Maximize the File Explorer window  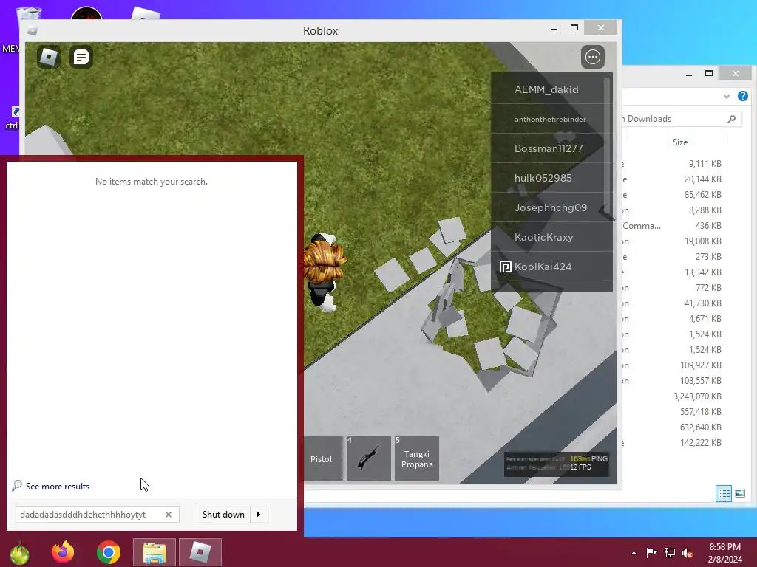(x=709, y=73)
